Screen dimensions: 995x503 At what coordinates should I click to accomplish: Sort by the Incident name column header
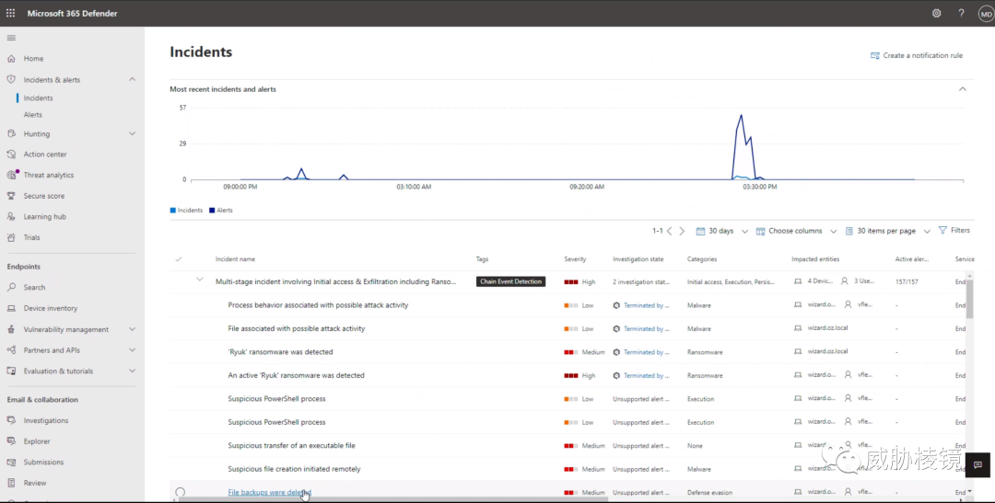click(236, 259)
